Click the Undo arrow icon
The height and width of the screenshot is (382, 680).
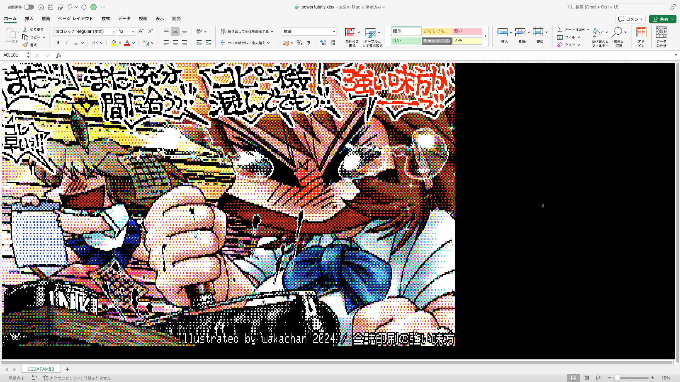coord(70,7)
